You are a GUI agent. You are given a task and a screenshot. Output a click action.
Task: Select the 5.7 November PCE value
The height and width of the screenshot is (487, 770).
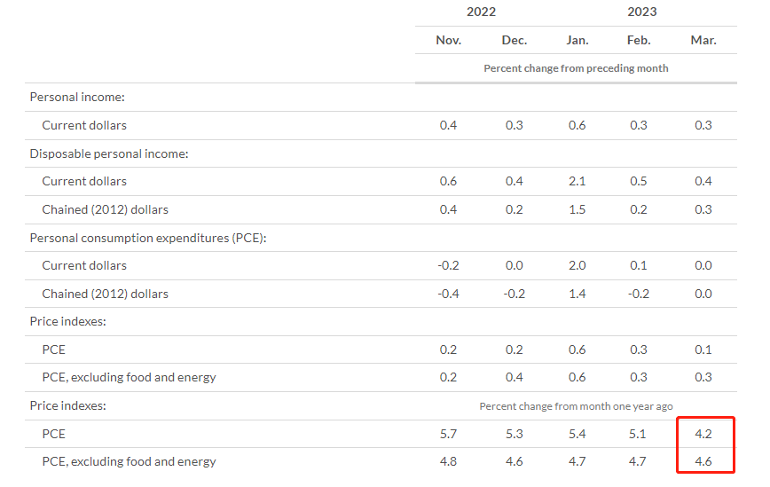tap(449, 434)
